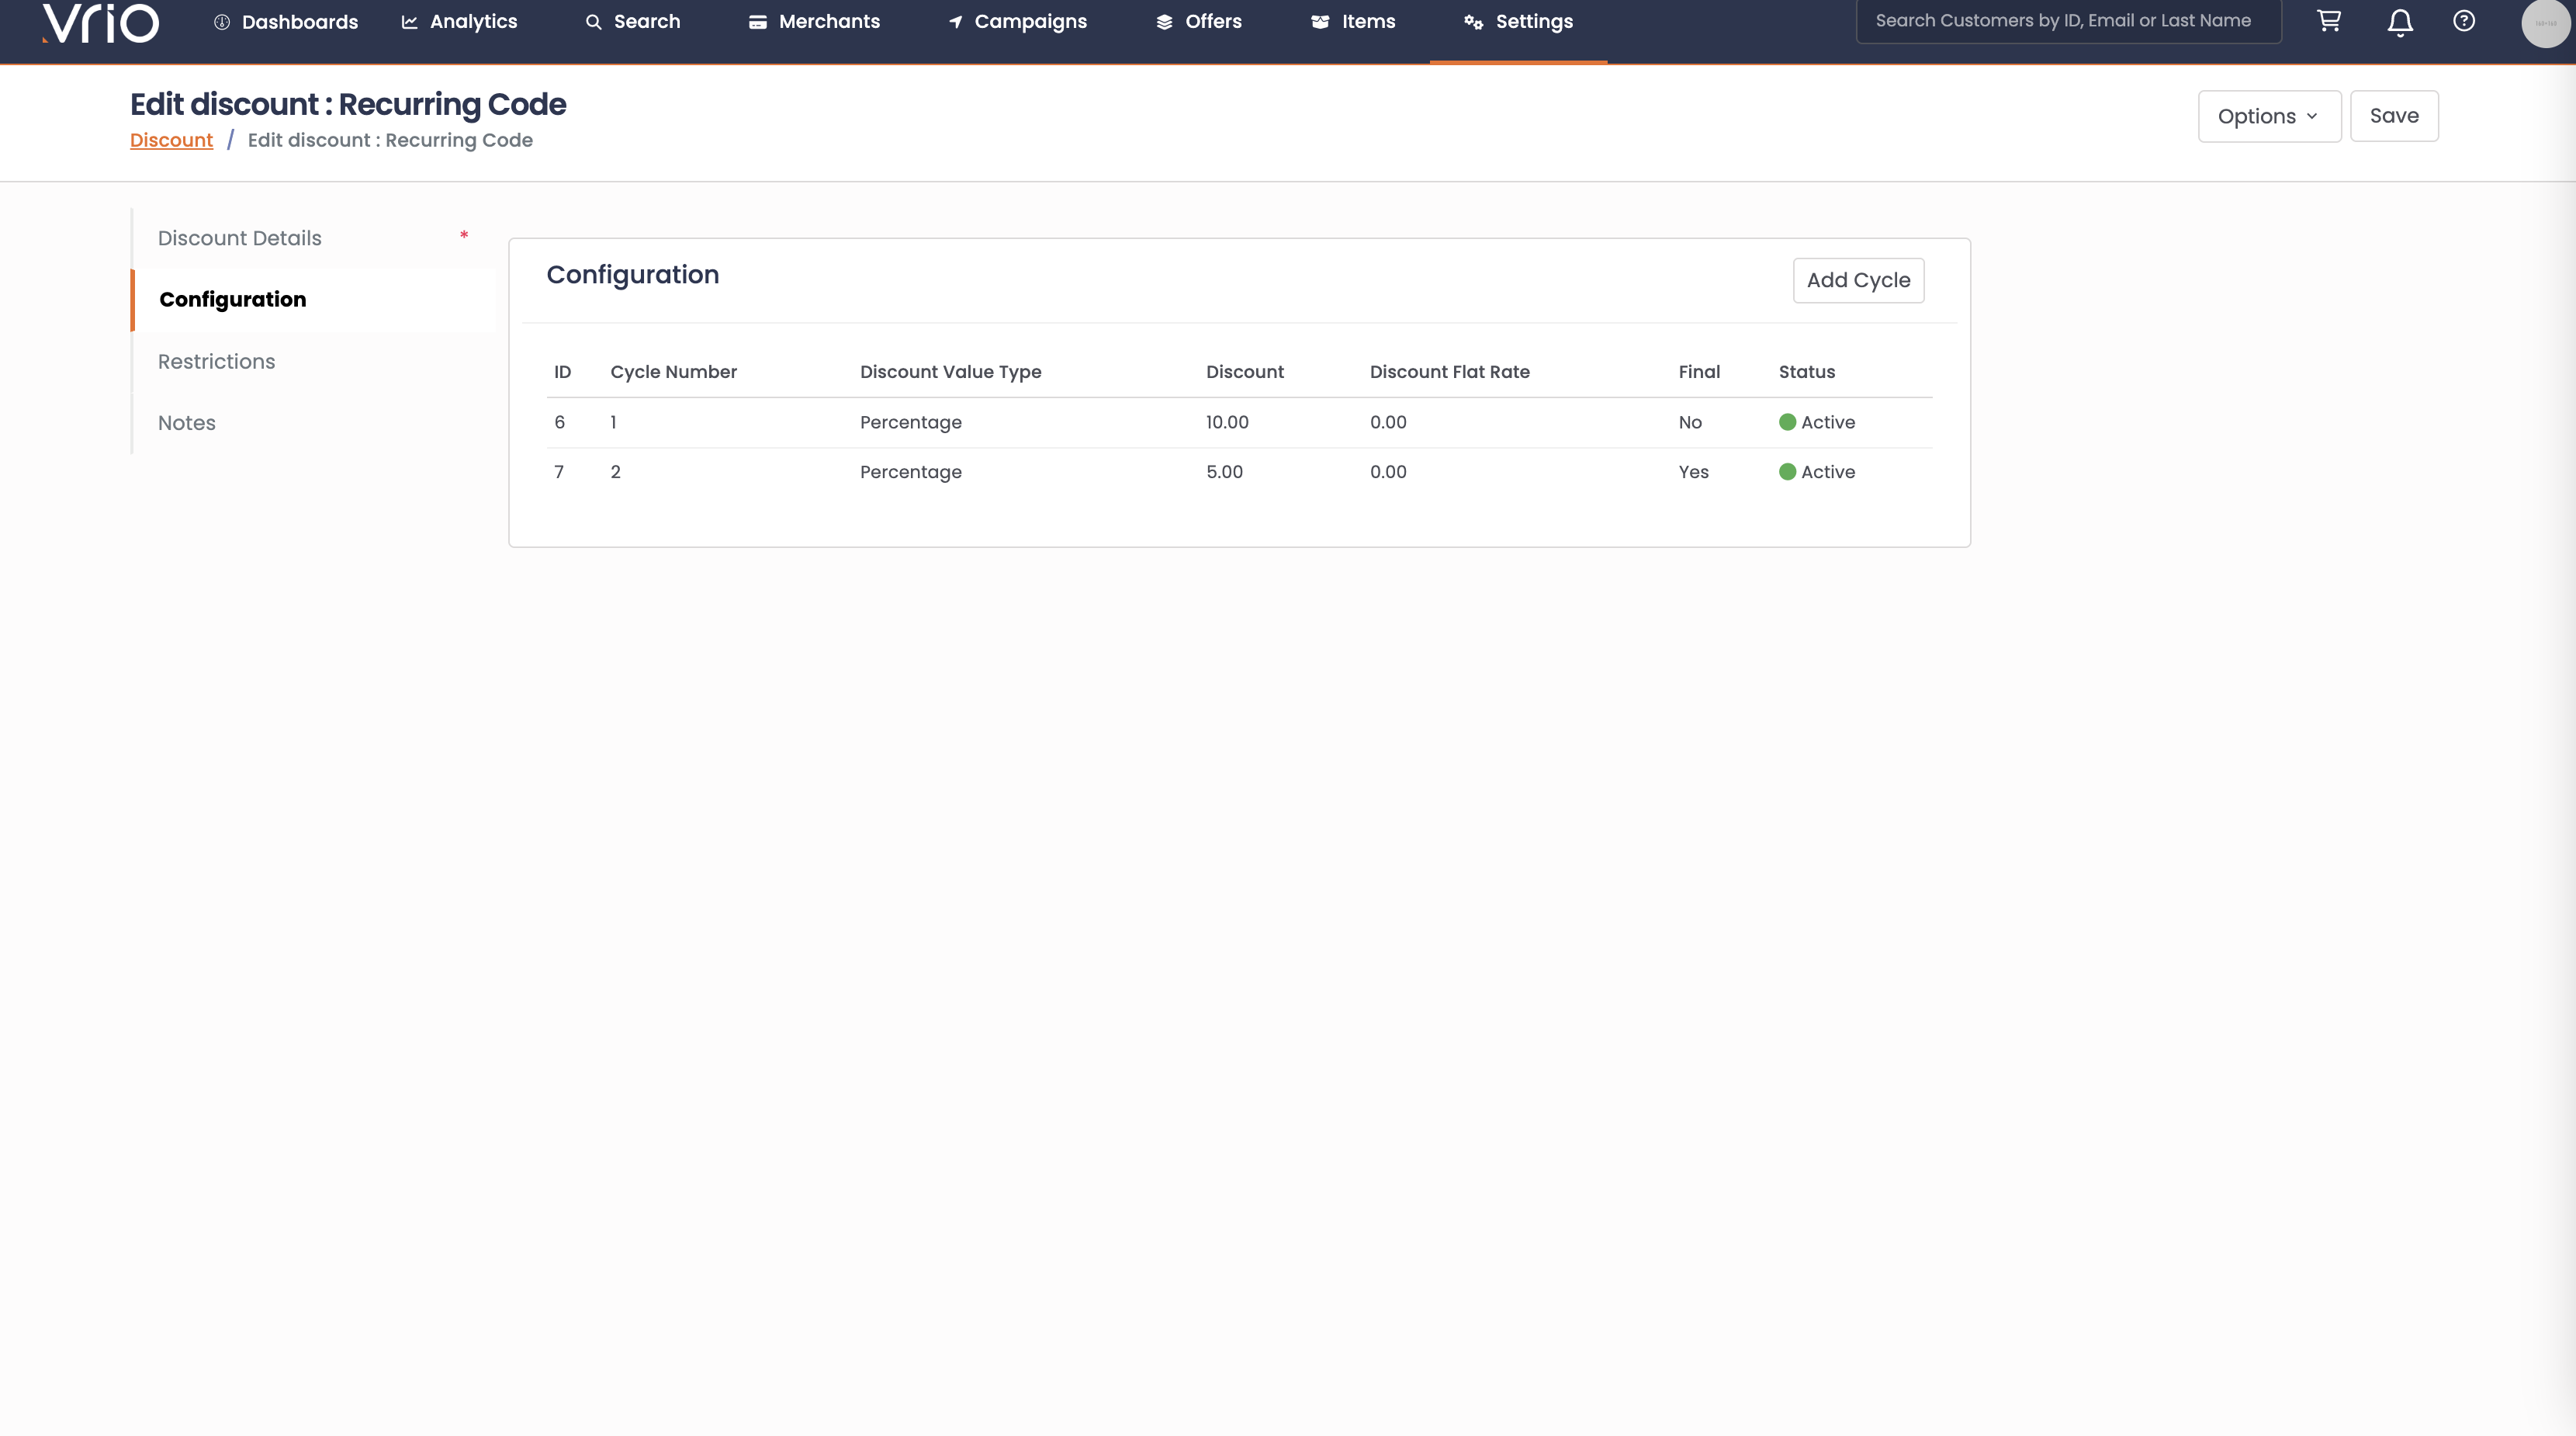The height and width of the screenshot is (1436, 2576).
Task: Focus the customer search field
Action: pos(2067,21)
